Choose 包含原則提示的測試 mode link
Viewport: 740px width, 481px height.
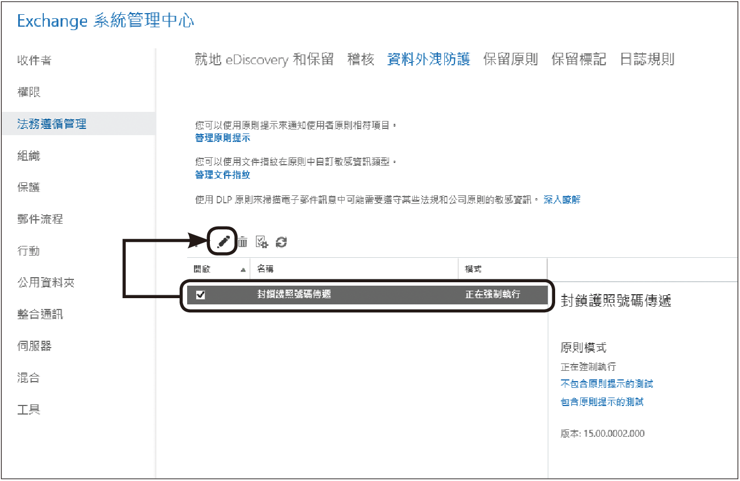click(602, 402)
